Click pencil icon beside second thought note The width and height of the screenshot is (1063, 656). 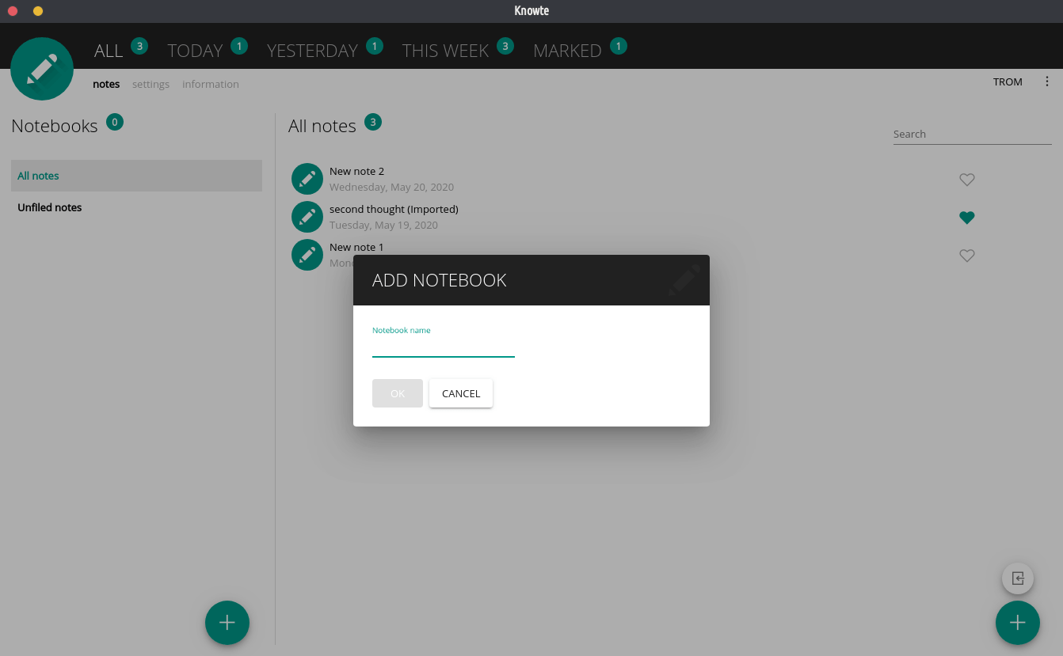click(x=307, y=217)
